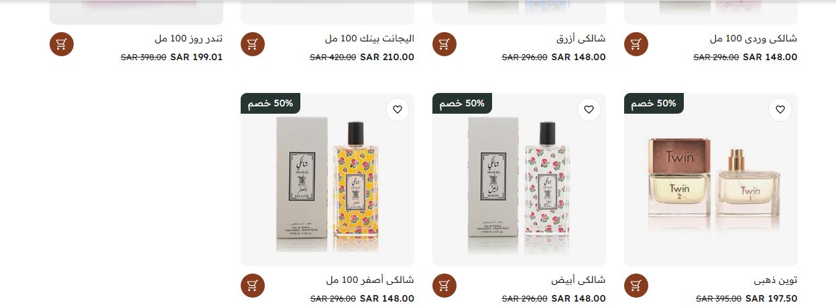Open the Twin perfume bottles image
Image resolution: width=836 pixels, height=305 pixels.
pos(711,179)
